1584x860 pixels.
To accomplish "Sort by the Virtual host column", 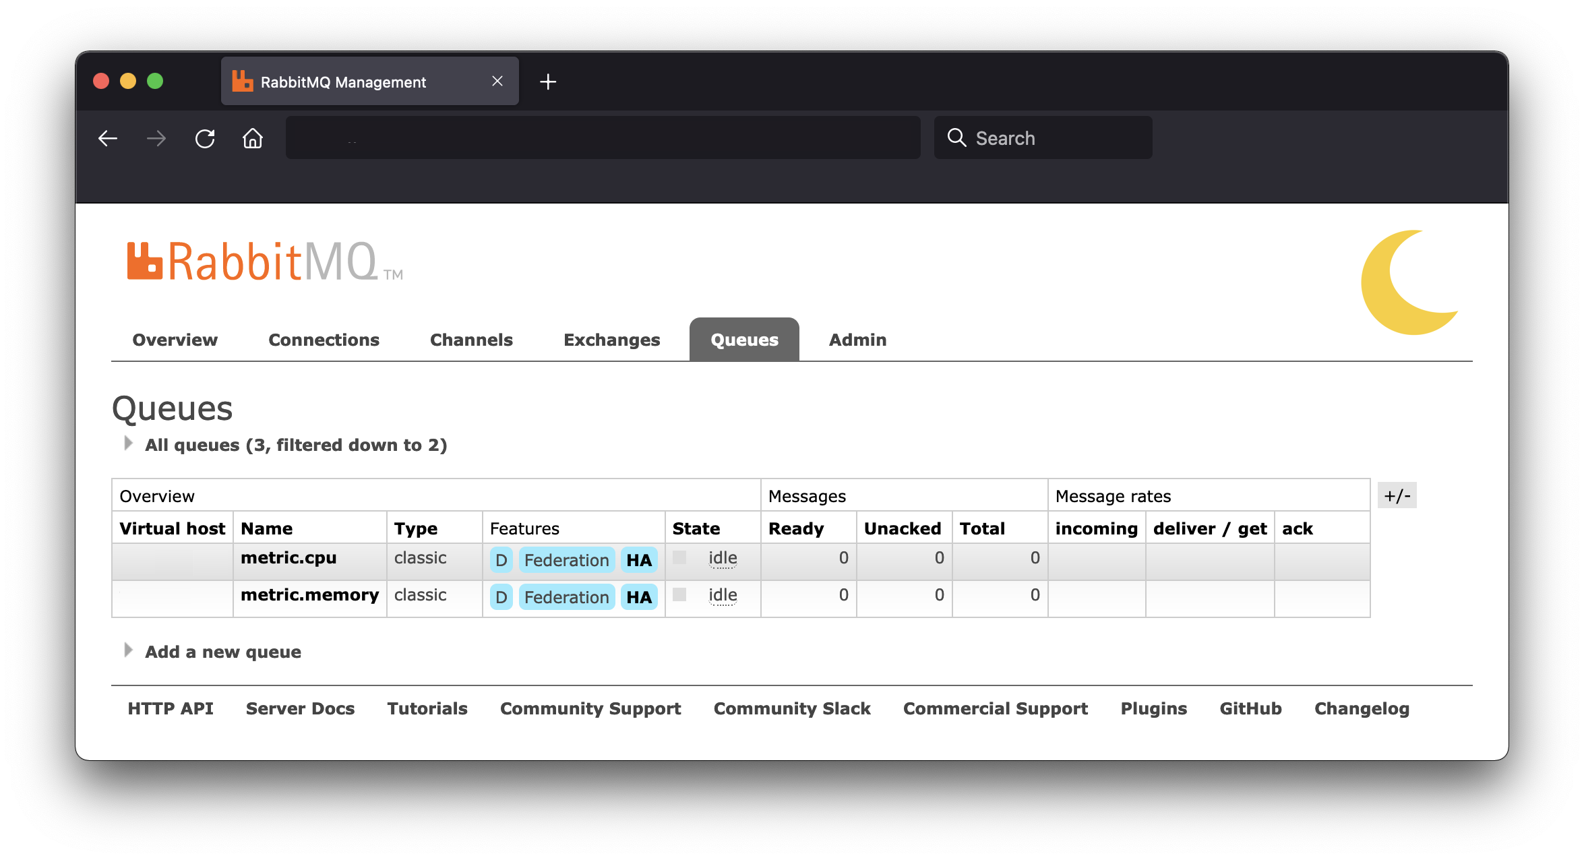I will coord(173,528).
